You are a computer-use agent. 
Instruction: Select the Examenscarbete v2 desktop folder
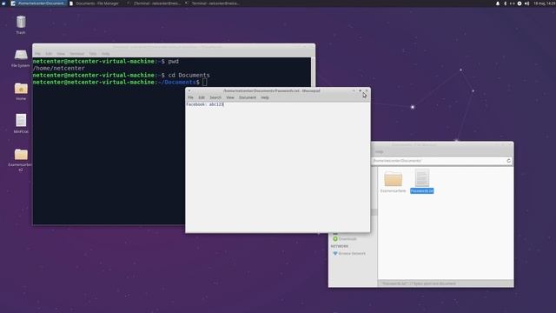click(21, 159)
